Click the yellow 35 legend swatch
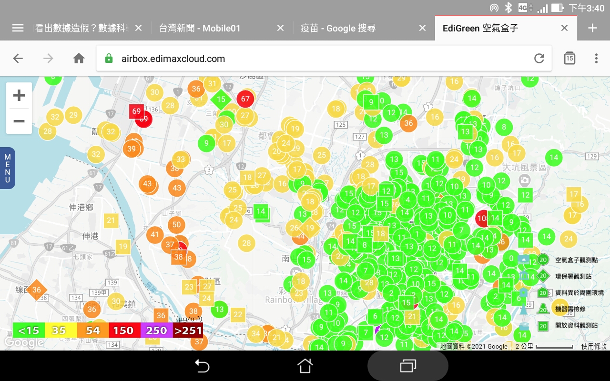The width and height of the screenshot is (610, 381). pyautogui.click(x=61, y=330)
